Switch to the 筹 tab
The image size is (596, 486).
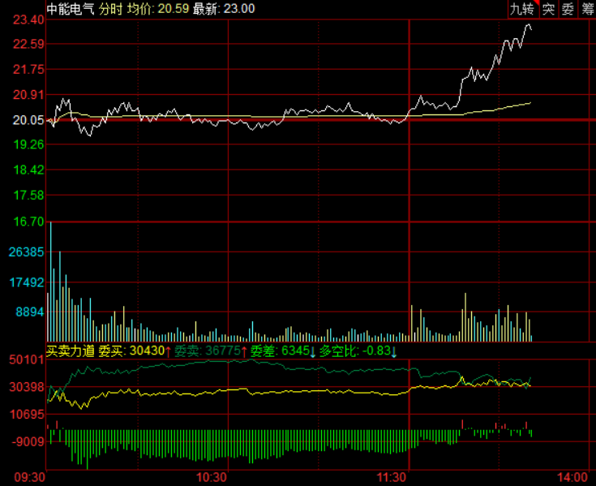pyautogui.click(x=587, y=9)
